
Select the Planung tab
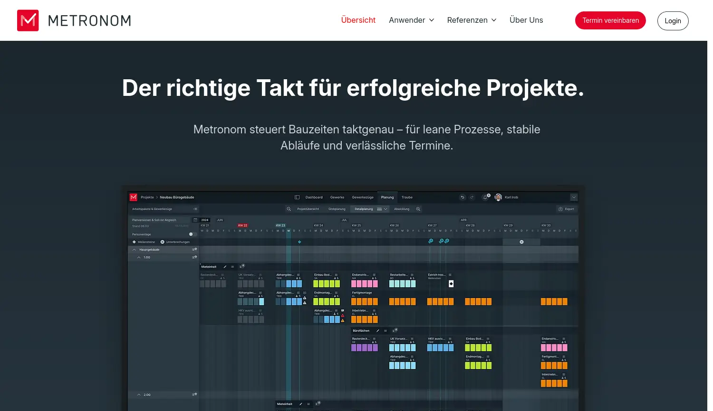pyautogui.click(x=387, y=197)
